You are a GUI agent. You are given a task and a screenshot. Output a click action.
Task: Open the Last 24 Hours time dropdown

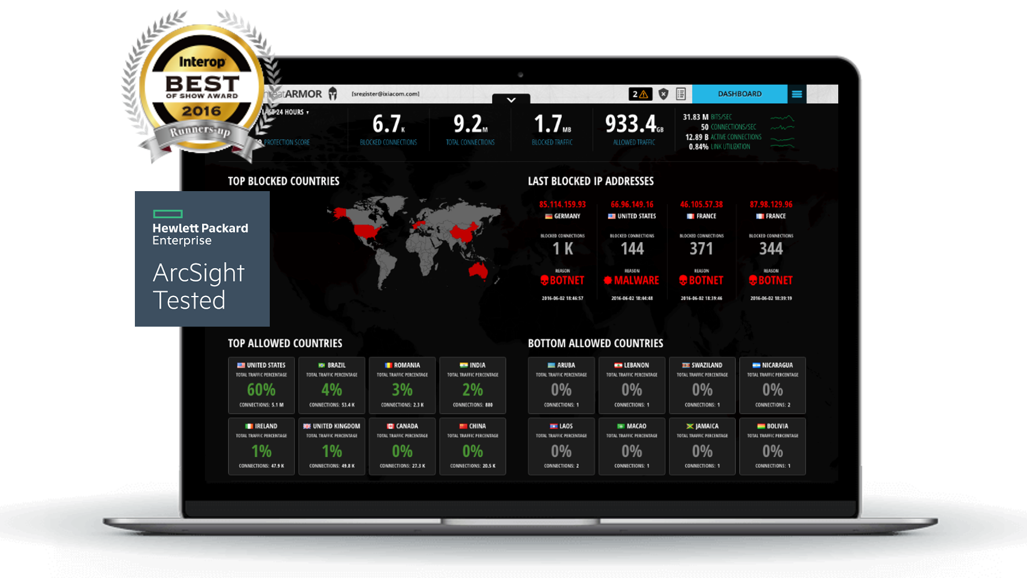[x=285, y=112]
